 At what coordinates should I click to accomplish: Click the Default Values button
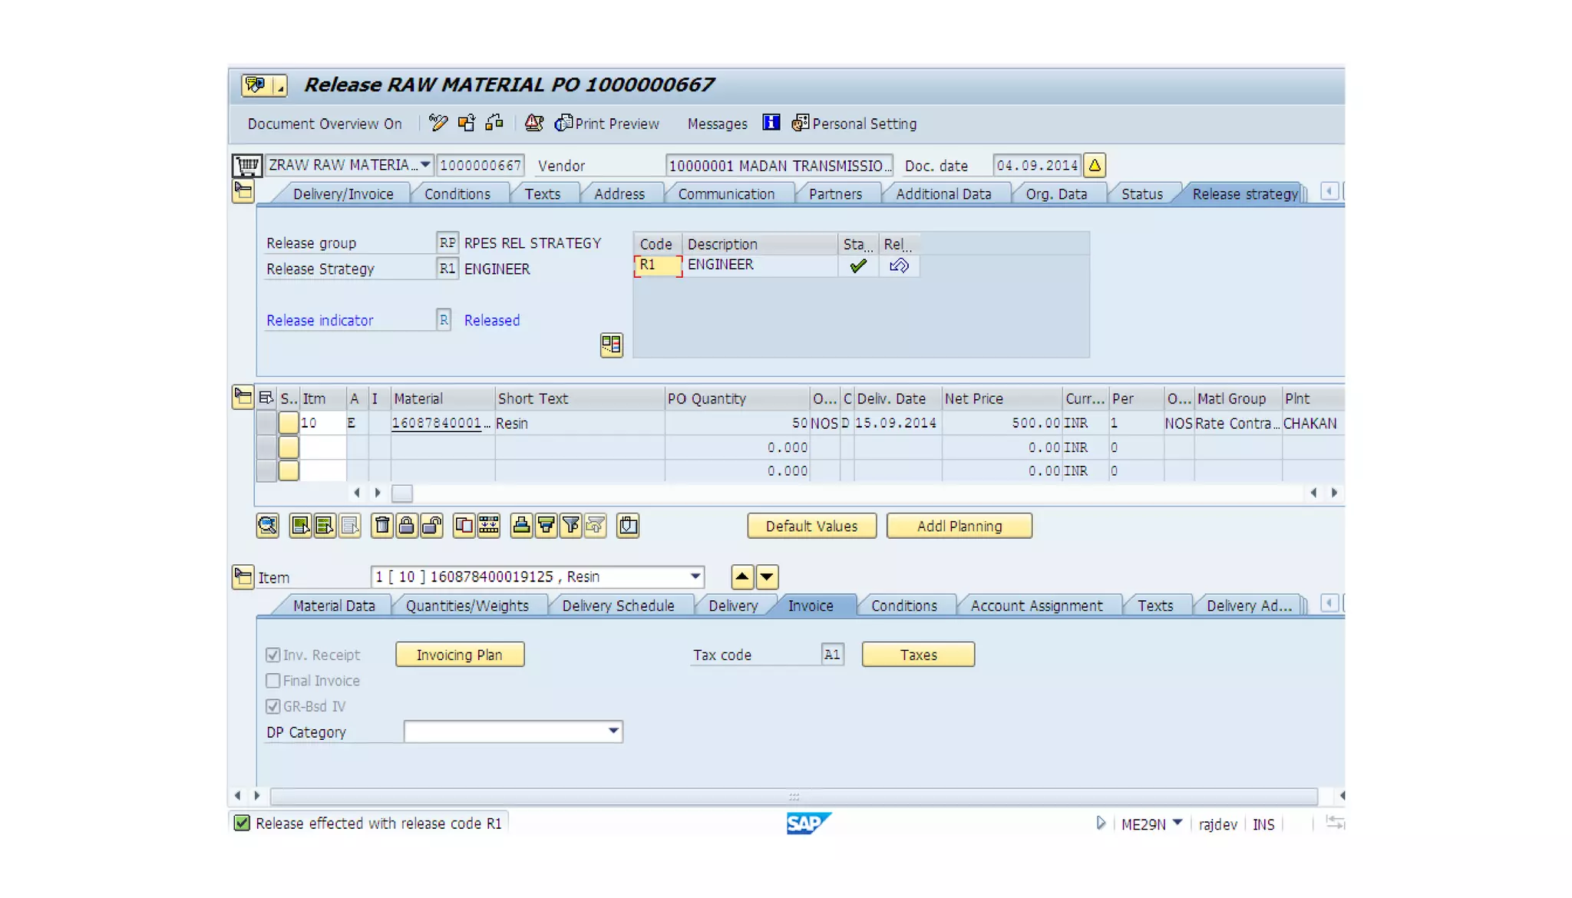[811, 526]
